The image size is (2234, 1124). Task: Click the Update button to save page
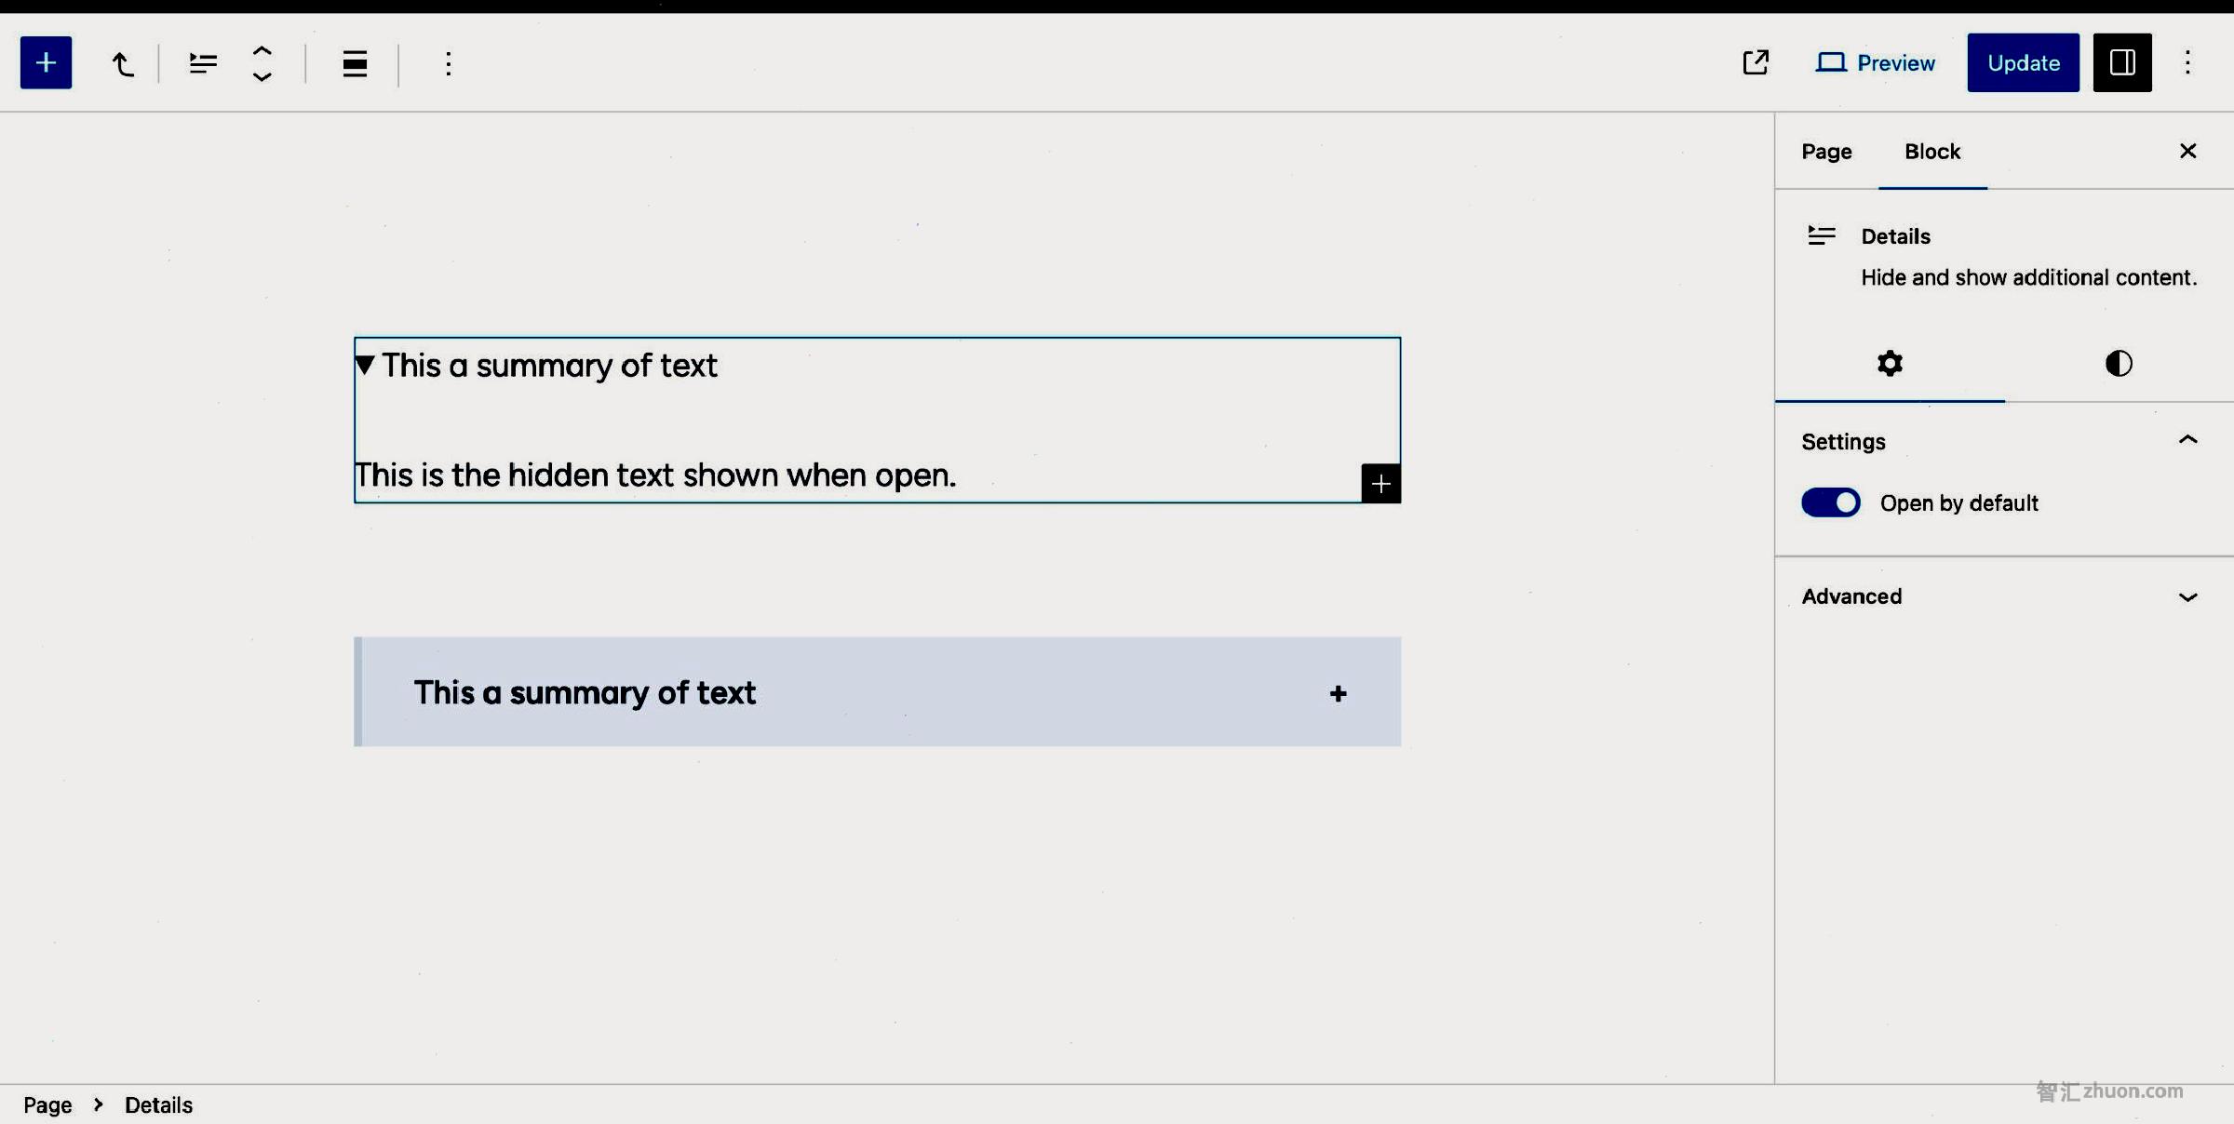click(x=2024, y=61)
